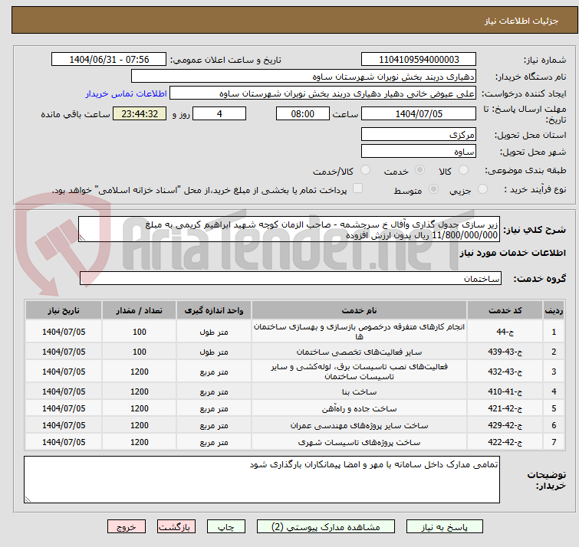Click quantity 1200 in row 7
This screenshot has height=547, width=579.
[x=140, y=442]
